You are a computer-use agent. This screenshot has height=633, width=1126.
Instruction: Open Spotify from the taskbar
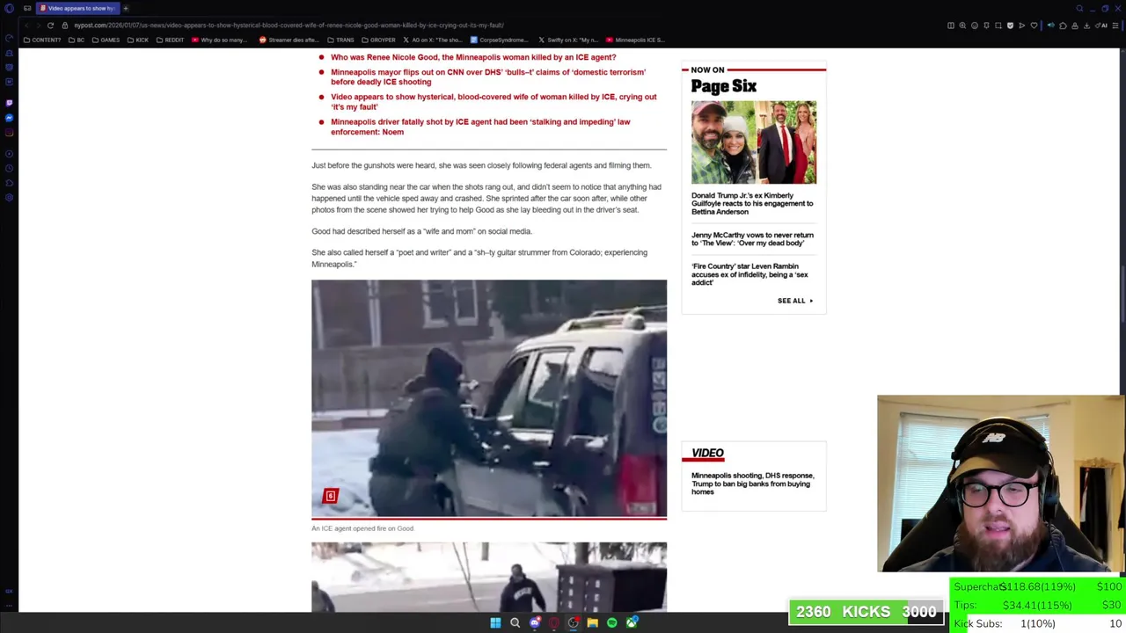point(612,623)
